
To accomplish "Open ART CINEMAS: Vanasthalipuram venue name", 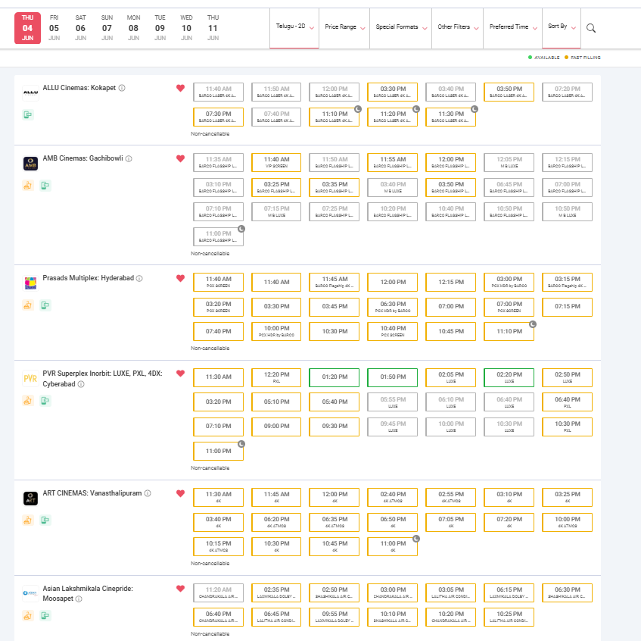I will tap(92, 493).
